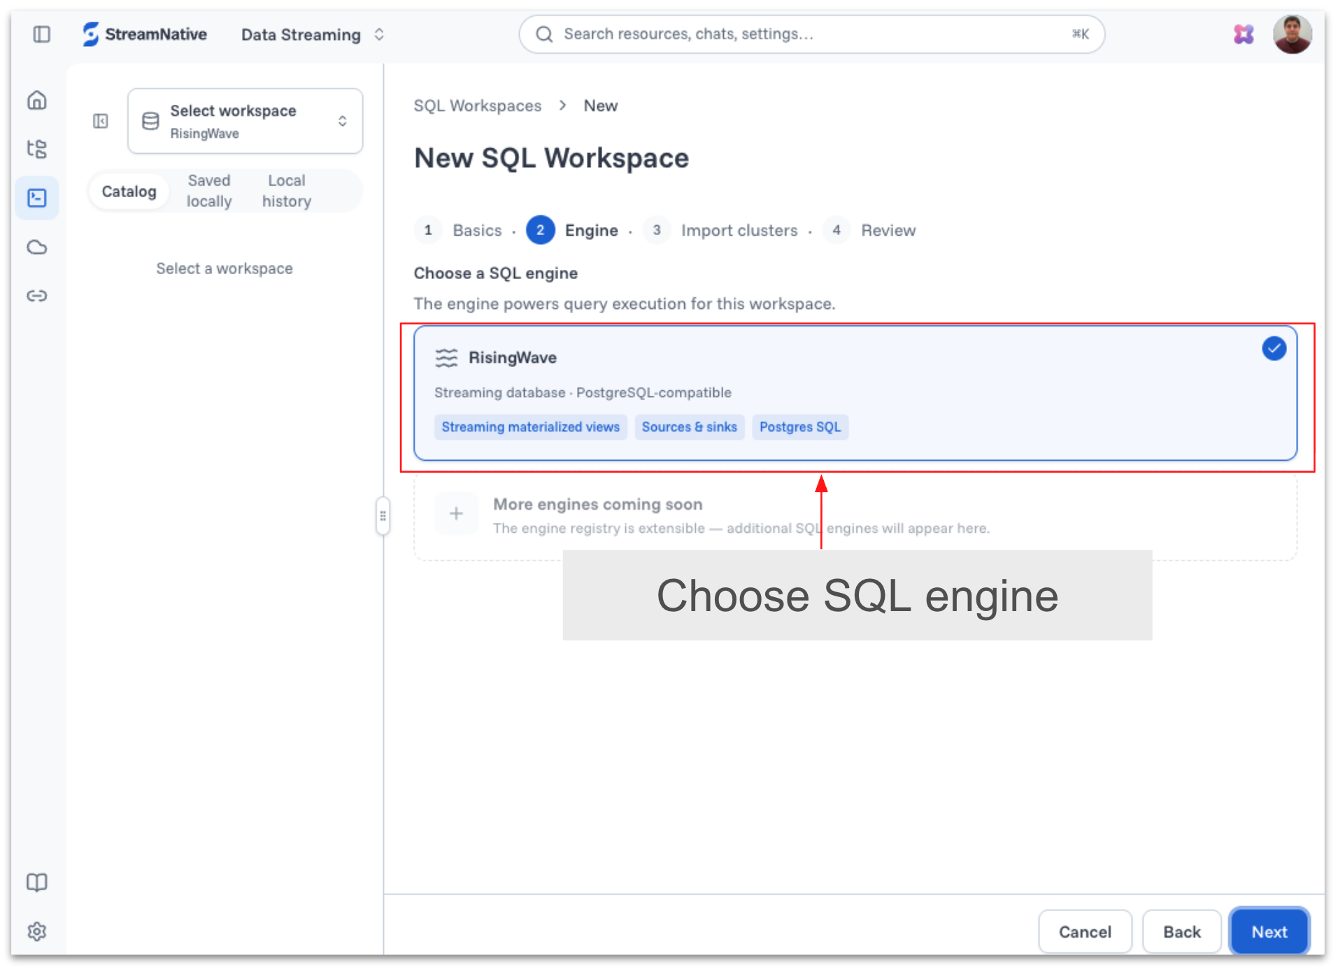Screen dimensions: 1338x967
Task: Click the Back button
Action: tap(1182, 932)
